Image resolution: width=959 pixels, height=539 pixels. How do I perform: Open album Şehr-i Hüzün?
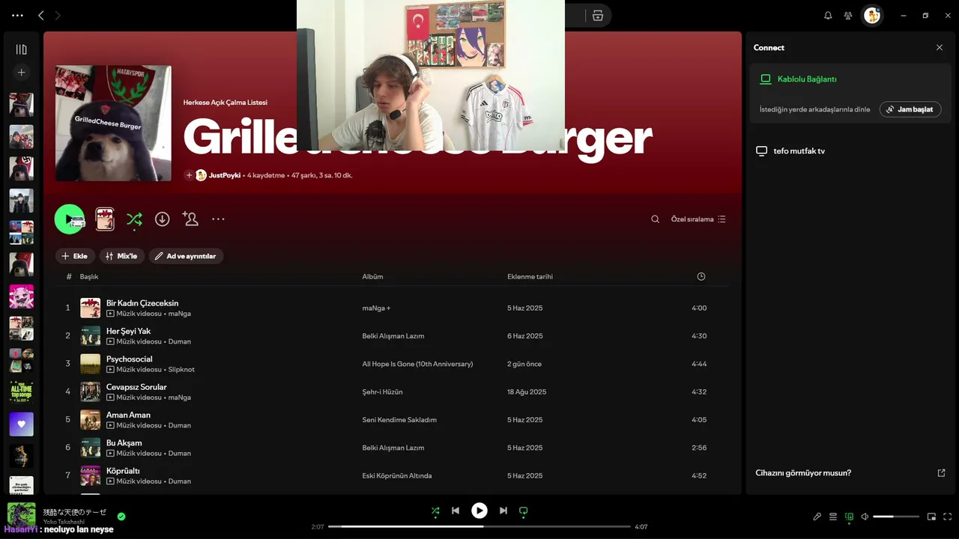pyautogui.click(x=382, y=392)
